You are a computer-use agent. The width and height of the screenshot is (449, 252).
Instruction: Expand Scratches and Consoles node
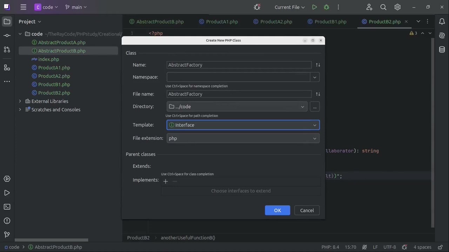(x=20, y=110)
